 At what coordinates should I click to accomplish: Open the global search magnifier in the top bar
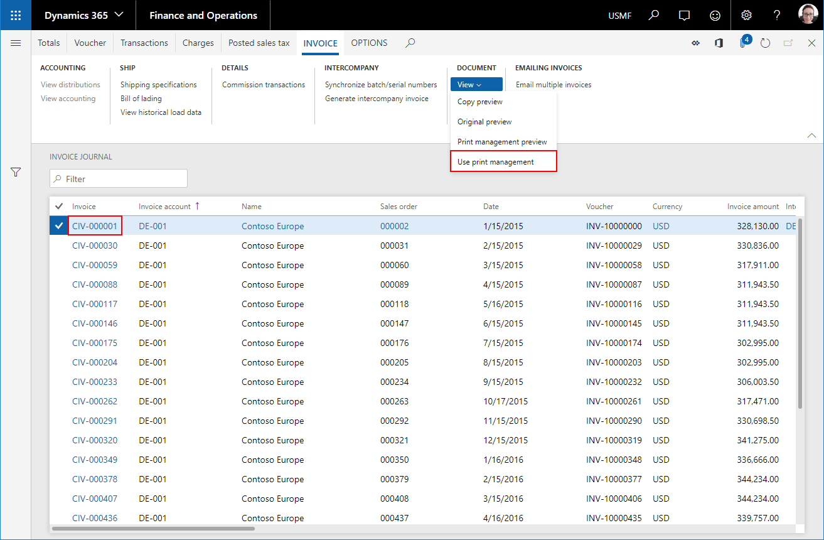(654, 15)
